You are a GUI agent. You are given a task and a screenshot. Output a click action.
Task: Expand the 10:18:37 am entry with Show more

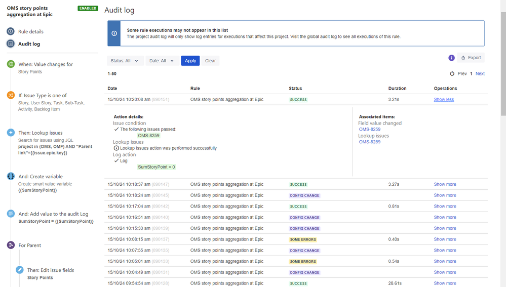[445, 184]
